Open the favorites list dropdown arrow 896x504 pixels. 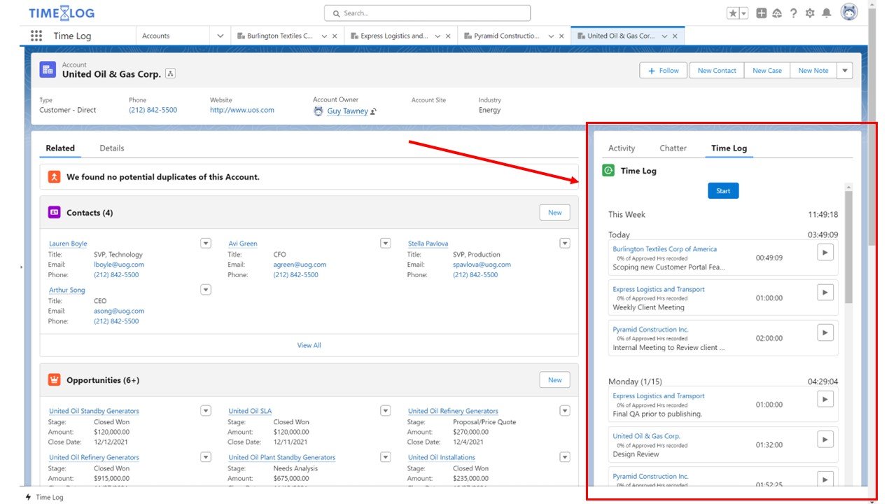coord(743,13)
